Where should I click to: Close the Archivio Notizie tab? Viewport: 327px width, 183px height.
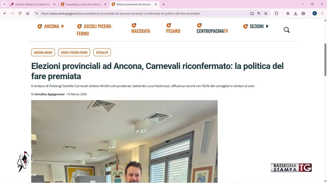pyautogui.click(x=54, y=4)
